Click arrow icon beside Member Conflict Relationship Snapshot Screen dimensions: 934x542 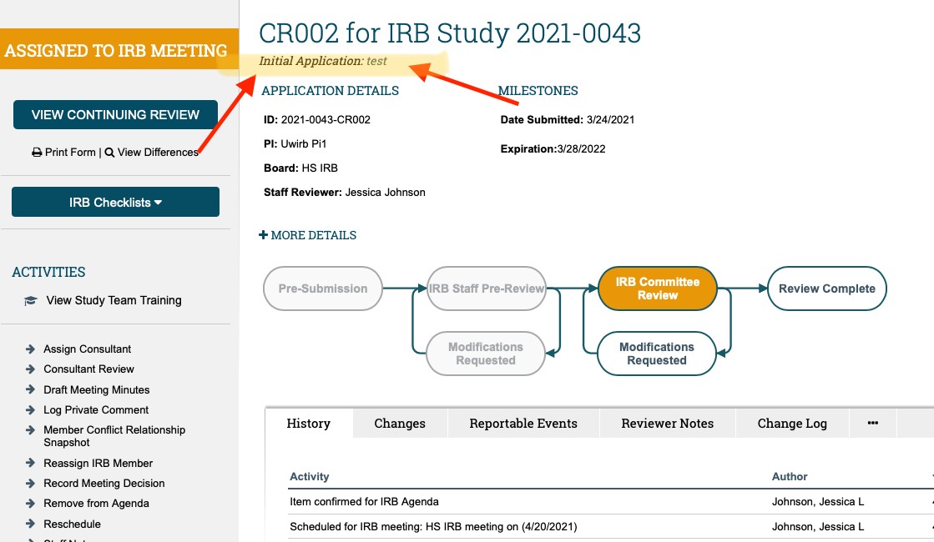click(30, 429)
